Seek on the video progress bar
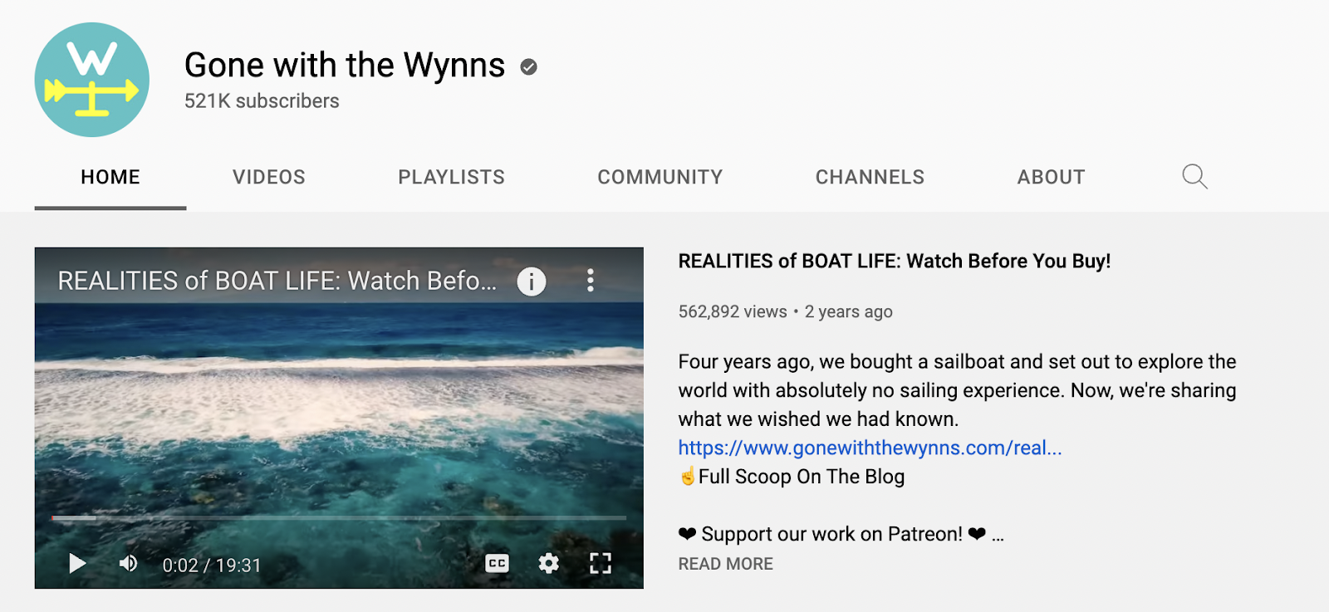Screen dimensions: 1329x612 (x=338, y=518)
